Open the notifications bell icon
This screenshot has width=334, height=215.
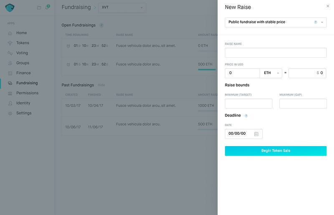(x=47, y=8)
